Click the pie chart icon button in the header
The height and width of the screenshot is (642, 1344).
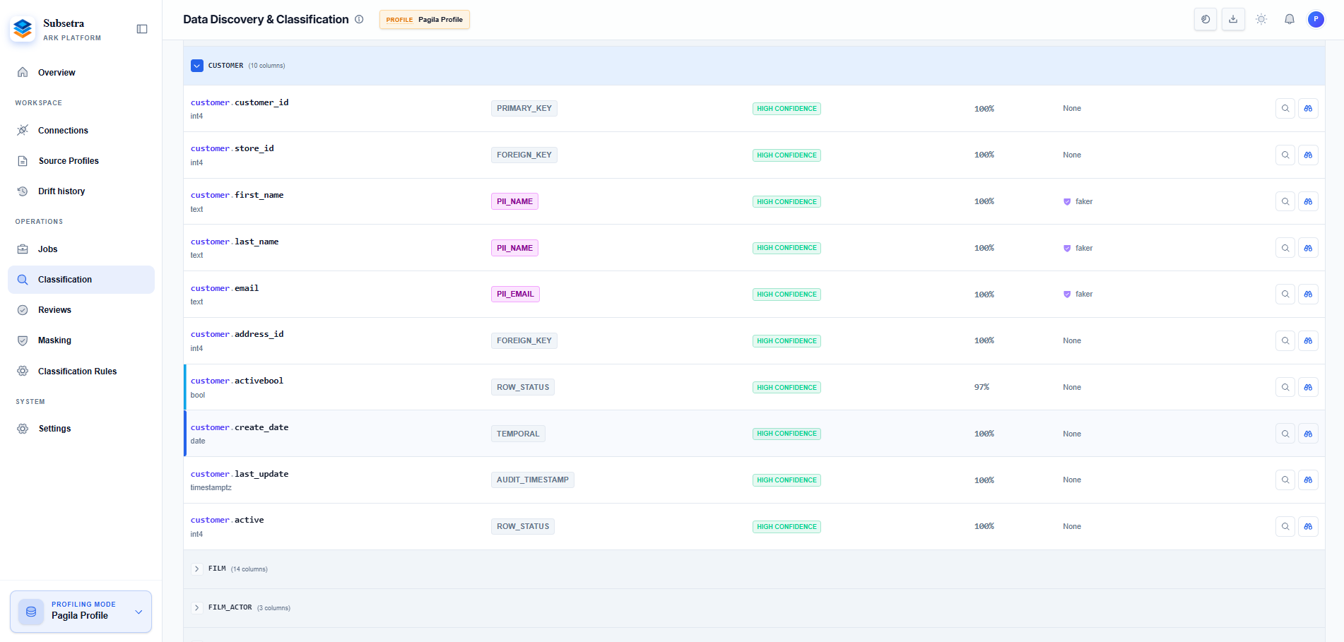[1206, 19]
